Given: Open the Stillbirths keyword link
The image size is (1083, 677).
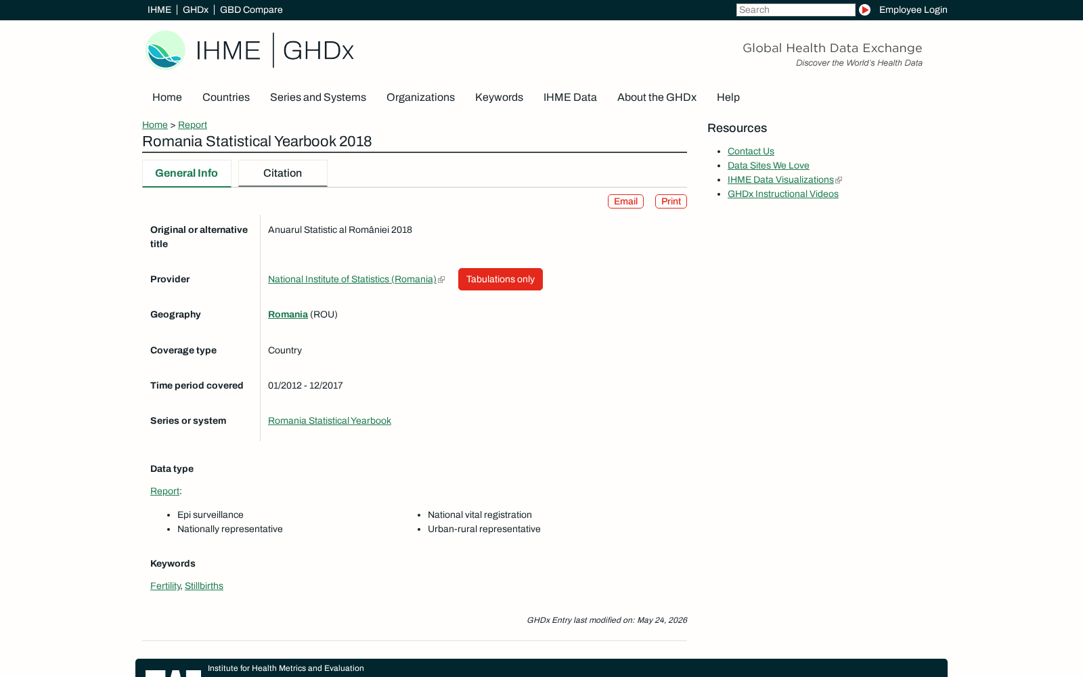Looking at the screenshot, I should (x=204, y=586).
